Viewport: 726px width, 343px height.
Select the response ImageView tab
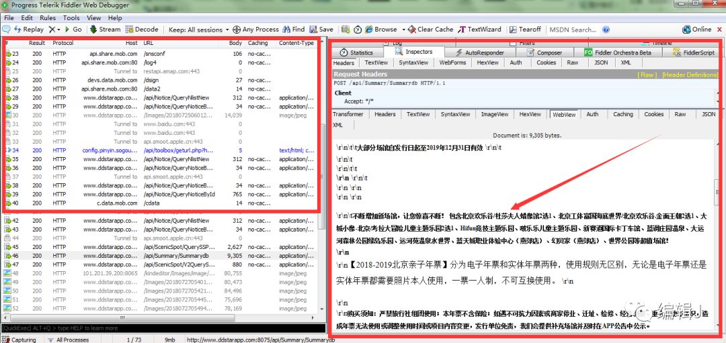[495, 114]
